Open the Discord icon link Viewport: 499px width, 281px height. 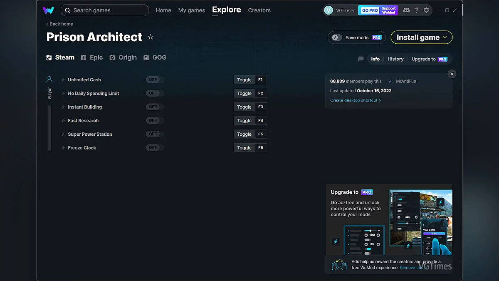click(406, 10)
